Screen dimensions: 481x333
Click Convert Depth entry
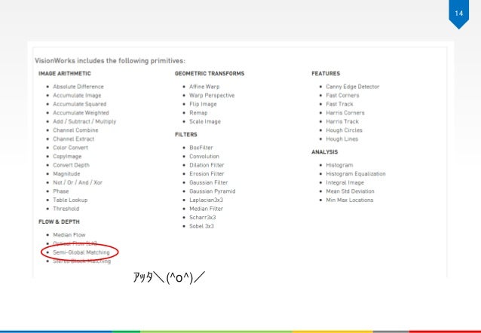(71, 165)
